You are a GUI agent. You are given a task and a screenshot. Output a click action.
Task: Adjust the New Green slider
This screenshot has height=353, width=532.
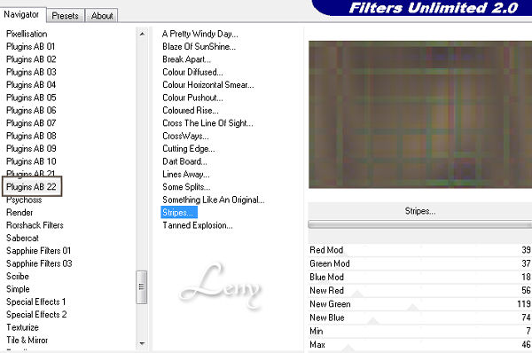tap(420, 304)
